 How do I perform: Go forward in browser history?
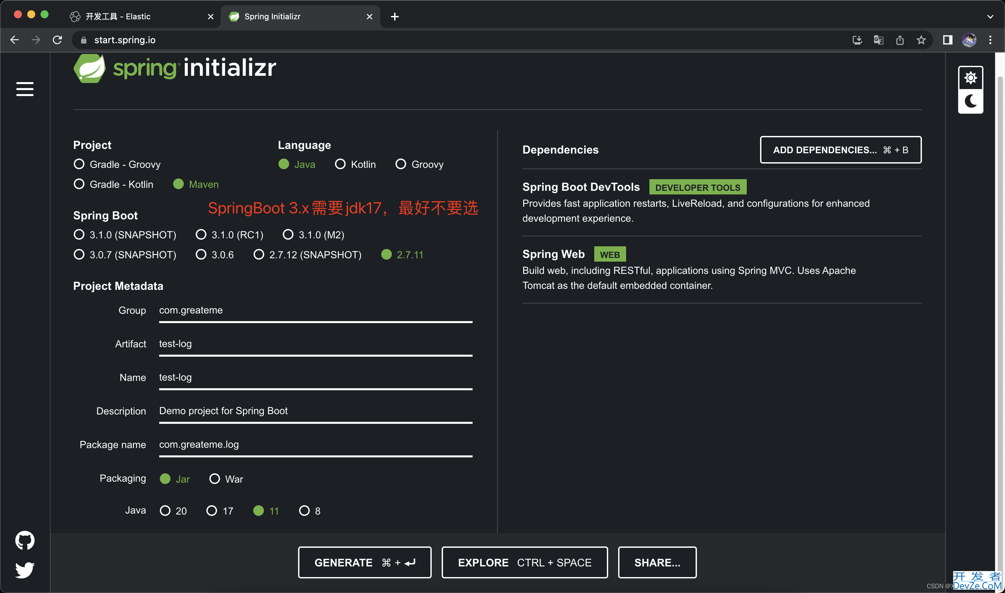36,40
